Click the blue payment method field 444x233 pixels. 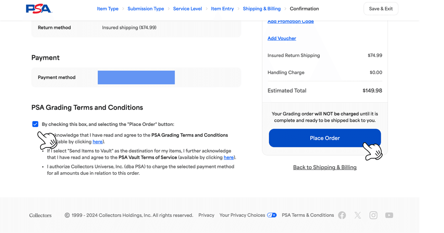136,77
